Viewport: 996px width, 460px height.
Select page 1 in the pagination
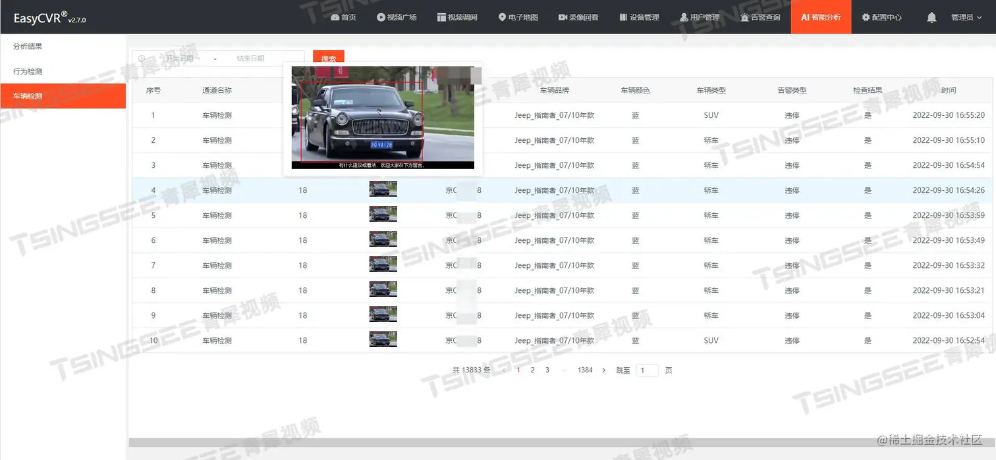click(518, 371)
